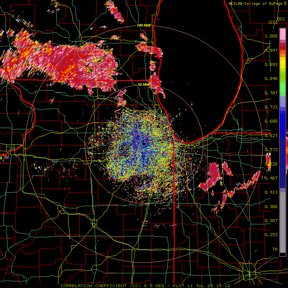Image resolution: width=288 pixels, height=288 pixels.
Task: Select the 0.893 legend value
Action: (x=271, y=64)
